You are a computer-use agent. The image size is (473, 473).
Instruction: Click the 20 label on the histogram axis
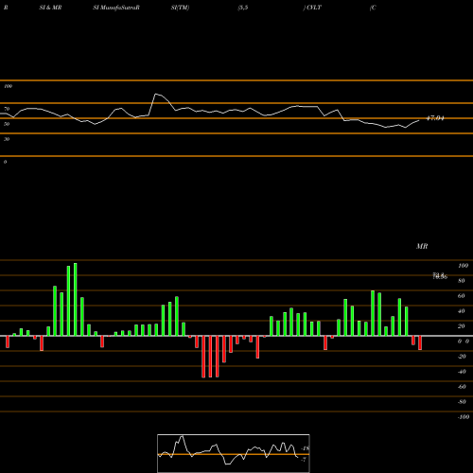[462, 326]
